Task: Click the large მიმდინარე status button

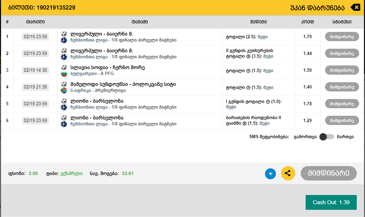Action: tap(328, 173)
